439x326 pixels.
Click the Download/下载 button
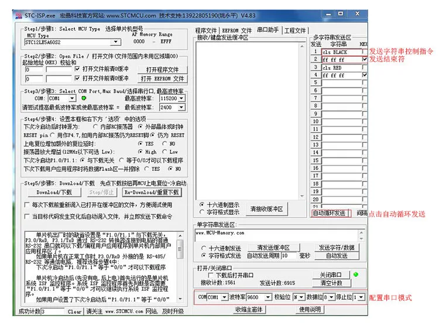[54, 192]
